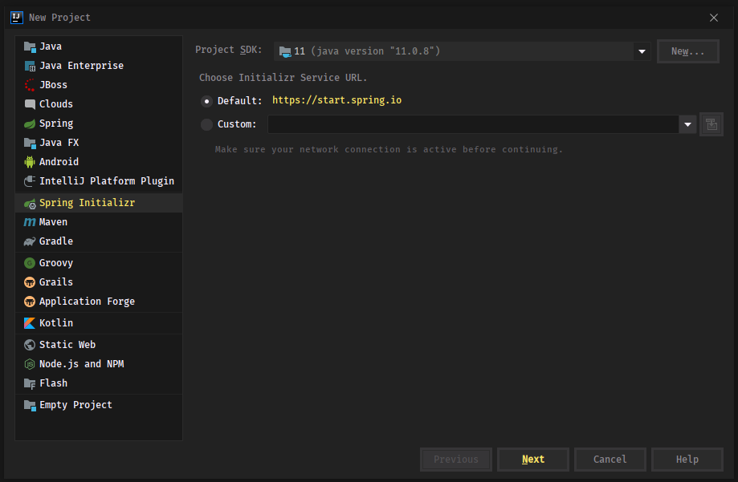Select "Flash" list row

[x=99, y=383]
